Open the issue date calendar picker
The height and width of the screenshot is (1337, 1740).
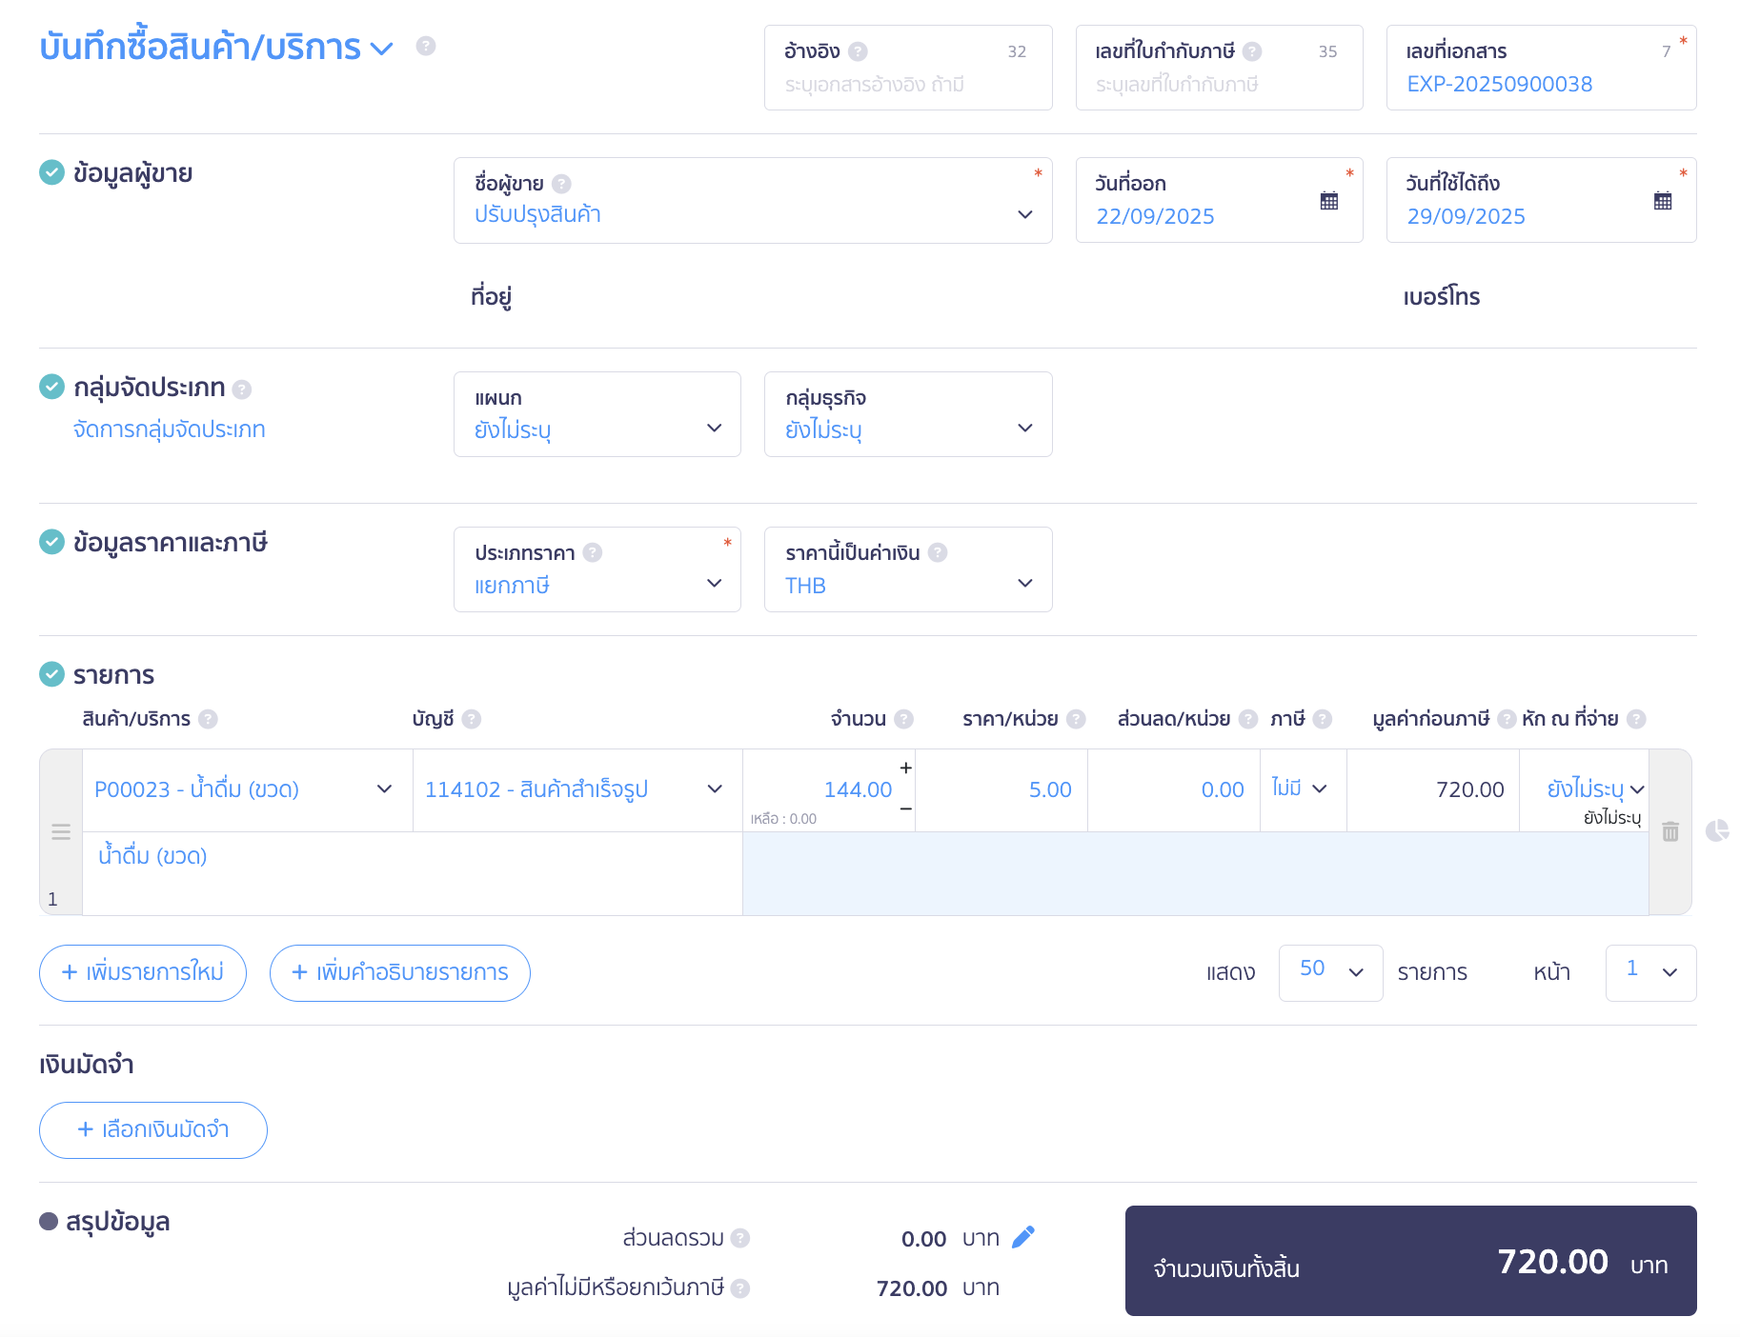(x=1328, y=201)
